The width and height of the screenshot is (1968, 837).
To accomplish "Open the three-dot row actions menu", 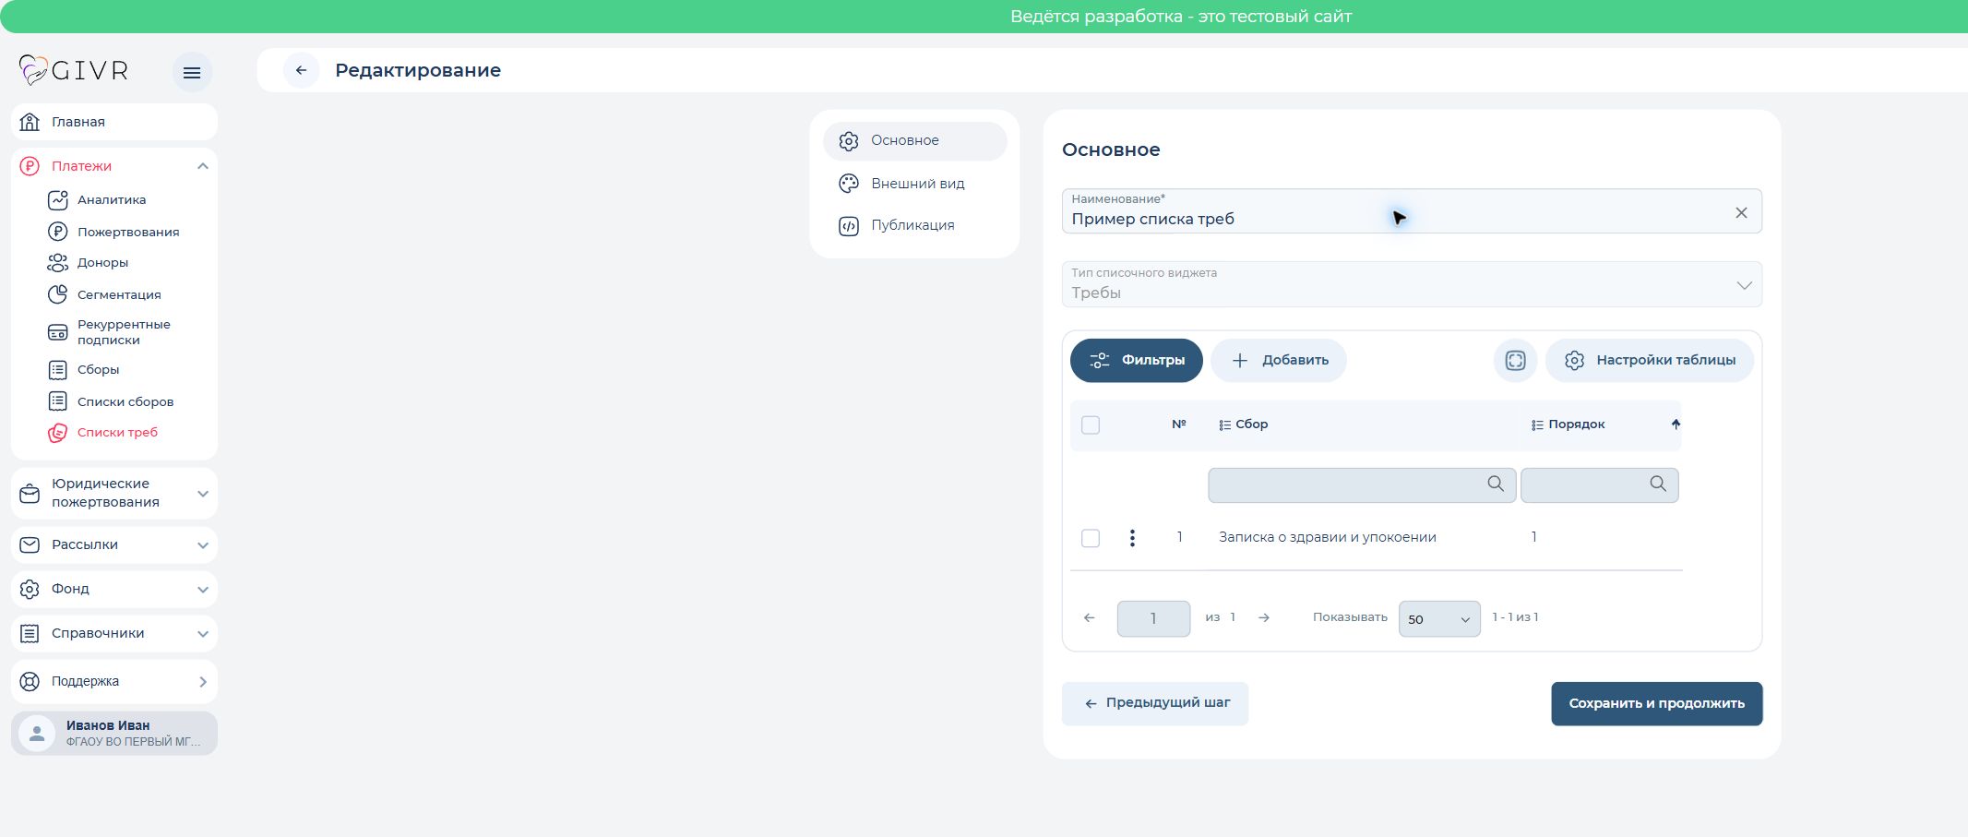I will click(x=1132, y=538).
